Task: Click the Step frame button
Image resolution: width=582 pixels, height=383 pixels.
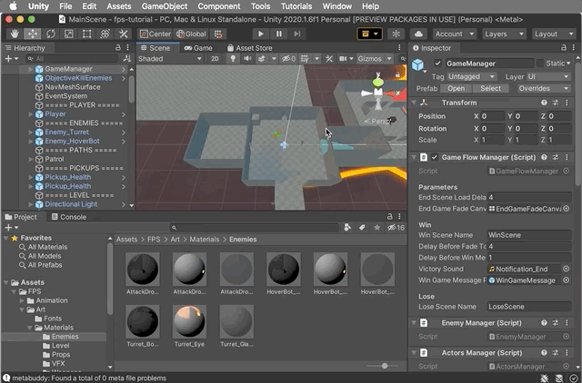Action: tap(297, 34)
